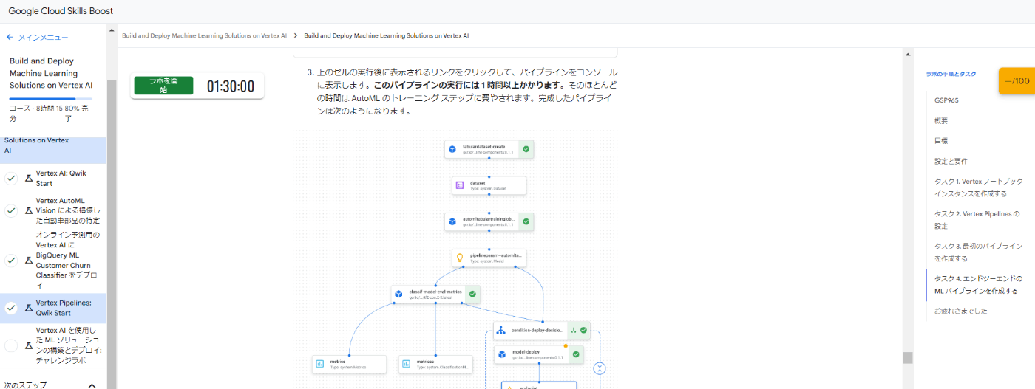Viewport: 1035px width, 389px height.
Task: Jump to the GSP965 section
Action: coord(946,100)
